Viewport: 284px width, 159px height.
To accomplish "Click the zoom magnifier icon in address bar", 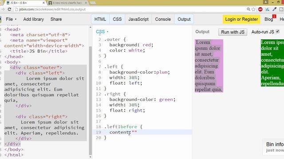I will [248, 9].
